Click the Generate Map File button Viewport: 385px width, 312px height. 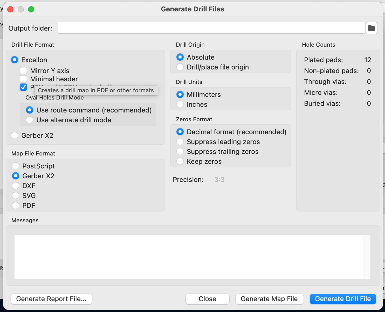coord(269,299)
